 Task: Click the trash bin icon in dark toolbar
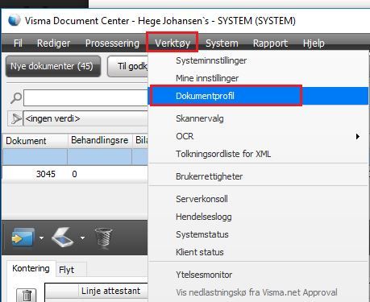[x=103, y=238]
